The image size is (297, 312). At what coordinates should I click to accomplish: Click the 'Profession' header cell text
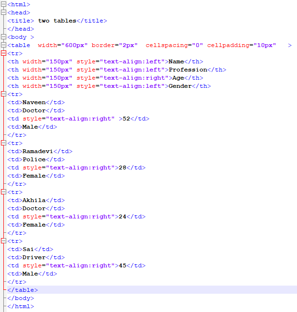188,70
